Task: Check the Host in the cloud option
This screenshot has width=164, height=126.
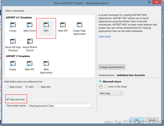Action: (x=106, y=86)
